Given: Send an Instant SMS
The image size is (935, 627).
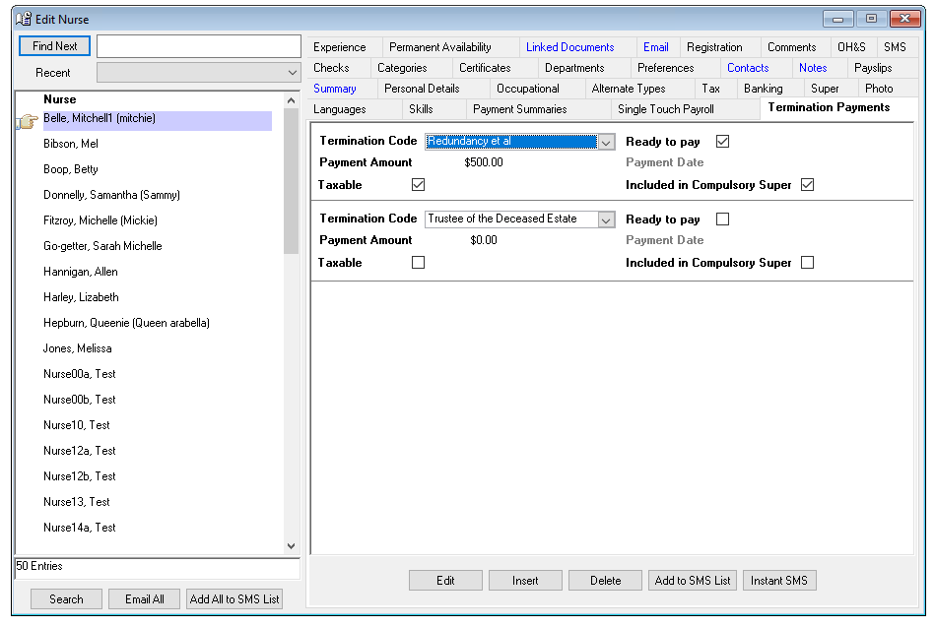Looking at the screenshot, I should click(x=778, y=581).
